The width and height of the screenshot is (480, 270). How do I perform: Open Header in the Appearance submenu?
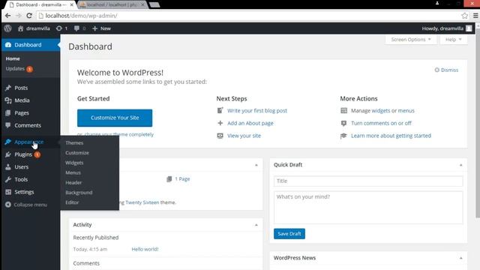[73, 183]
